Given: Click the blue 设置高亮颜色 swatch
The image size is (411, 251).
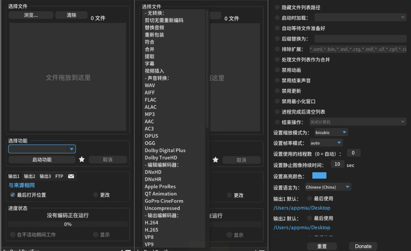Looking at the screenshot, I should point(319,175).
